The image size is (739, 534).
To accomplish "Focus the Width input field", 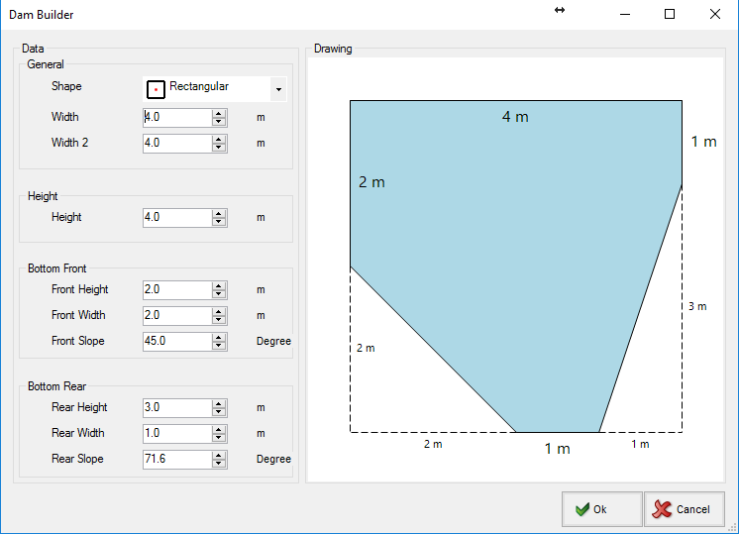I will 176,117.
